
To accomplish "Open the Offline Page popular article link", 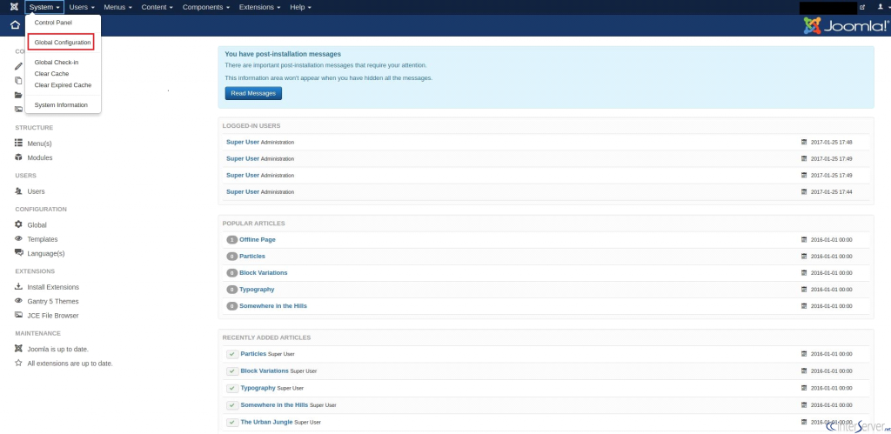I will click(258, 240).
